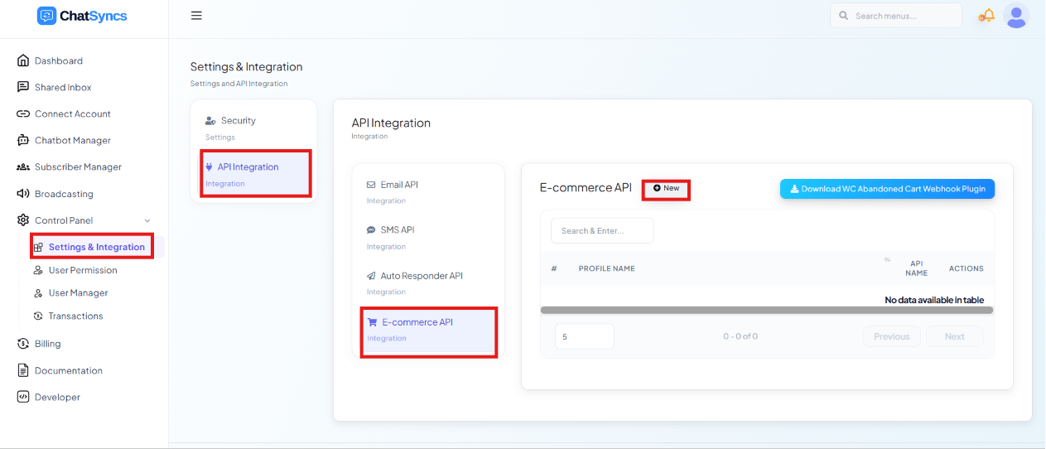Click the Security user-shield icon
The height and width of the screenshot is (449, 1046).
[211, 121]
